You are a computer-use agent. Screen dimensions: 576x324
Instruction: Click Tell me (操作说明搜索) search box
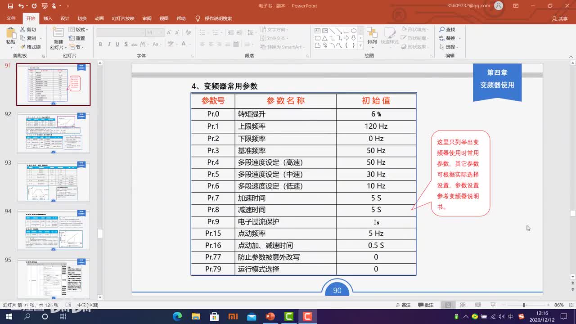pyautogui.click(x=214, y=18)
